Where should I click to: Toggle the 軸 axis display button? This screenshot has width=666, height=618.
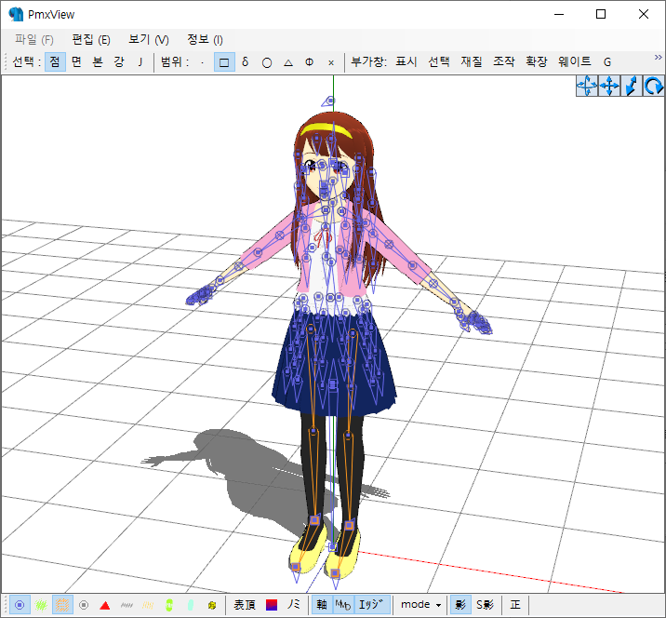(x=321, y=605)
